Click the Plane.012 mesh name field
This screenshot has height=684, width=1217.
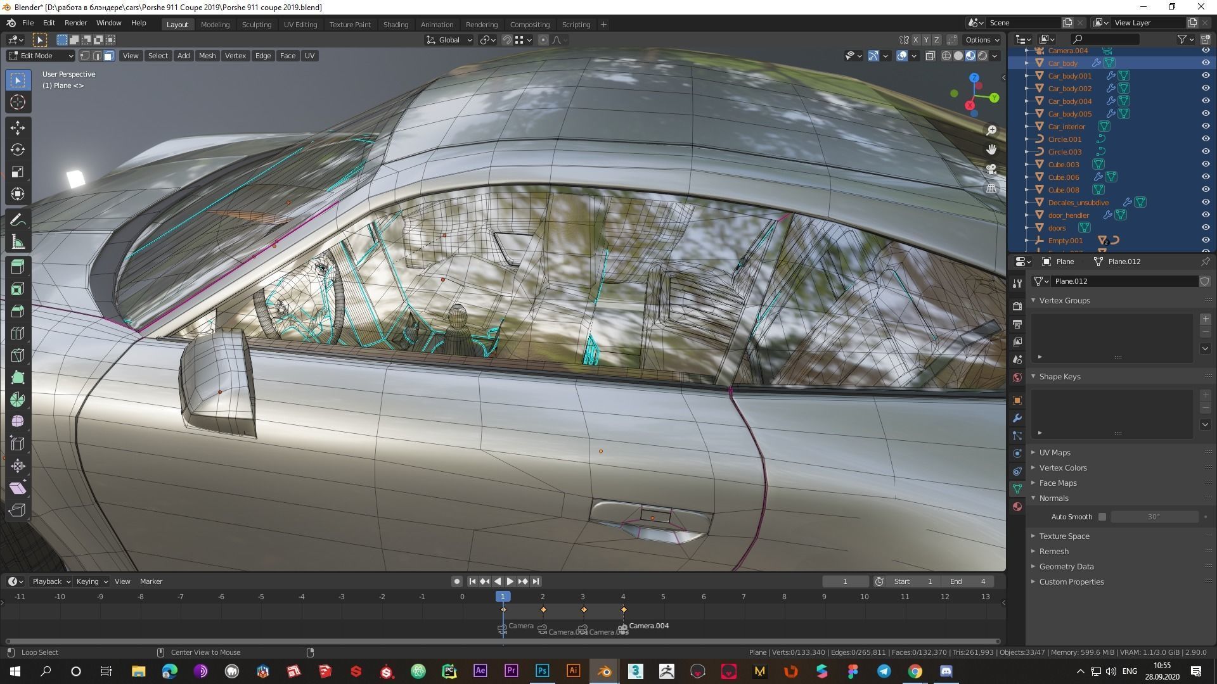coord(1124,281)
